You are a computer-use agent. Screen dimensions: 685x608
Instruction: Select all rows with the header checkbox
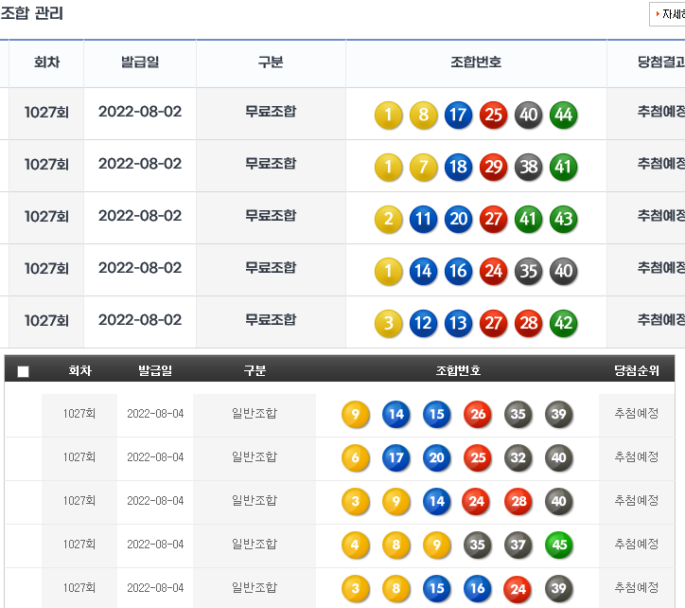(x=24, y=371)
